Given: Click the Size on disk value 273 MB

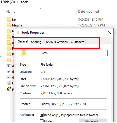Looking at the screenshot, I should tap(60, 86).
